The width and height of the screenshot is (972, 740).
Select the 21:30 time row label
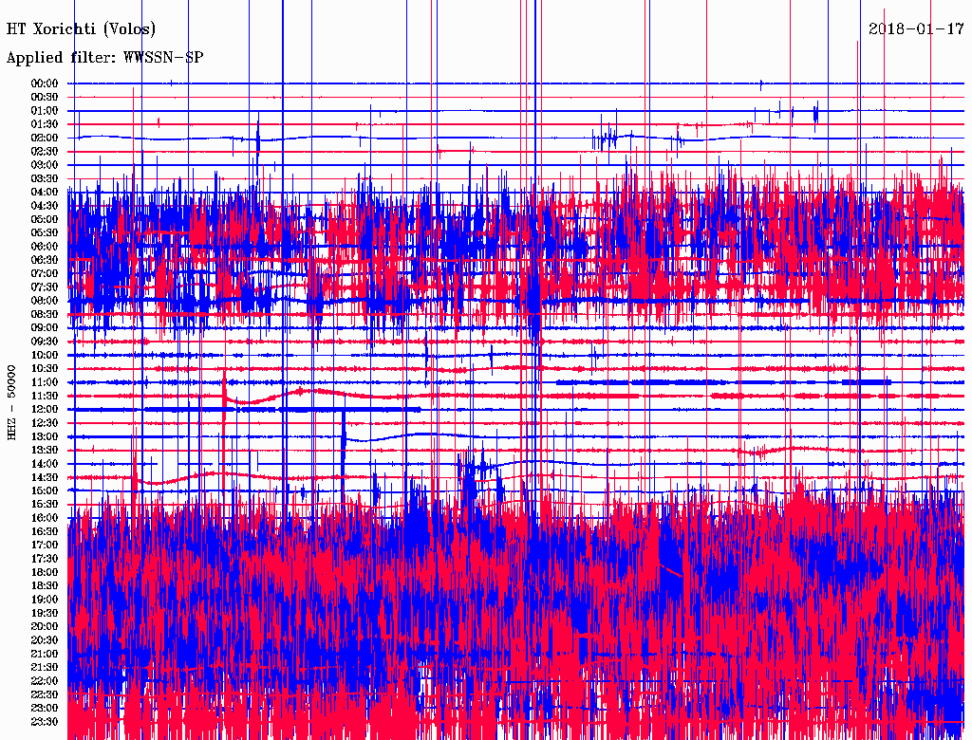click(45, 668)
